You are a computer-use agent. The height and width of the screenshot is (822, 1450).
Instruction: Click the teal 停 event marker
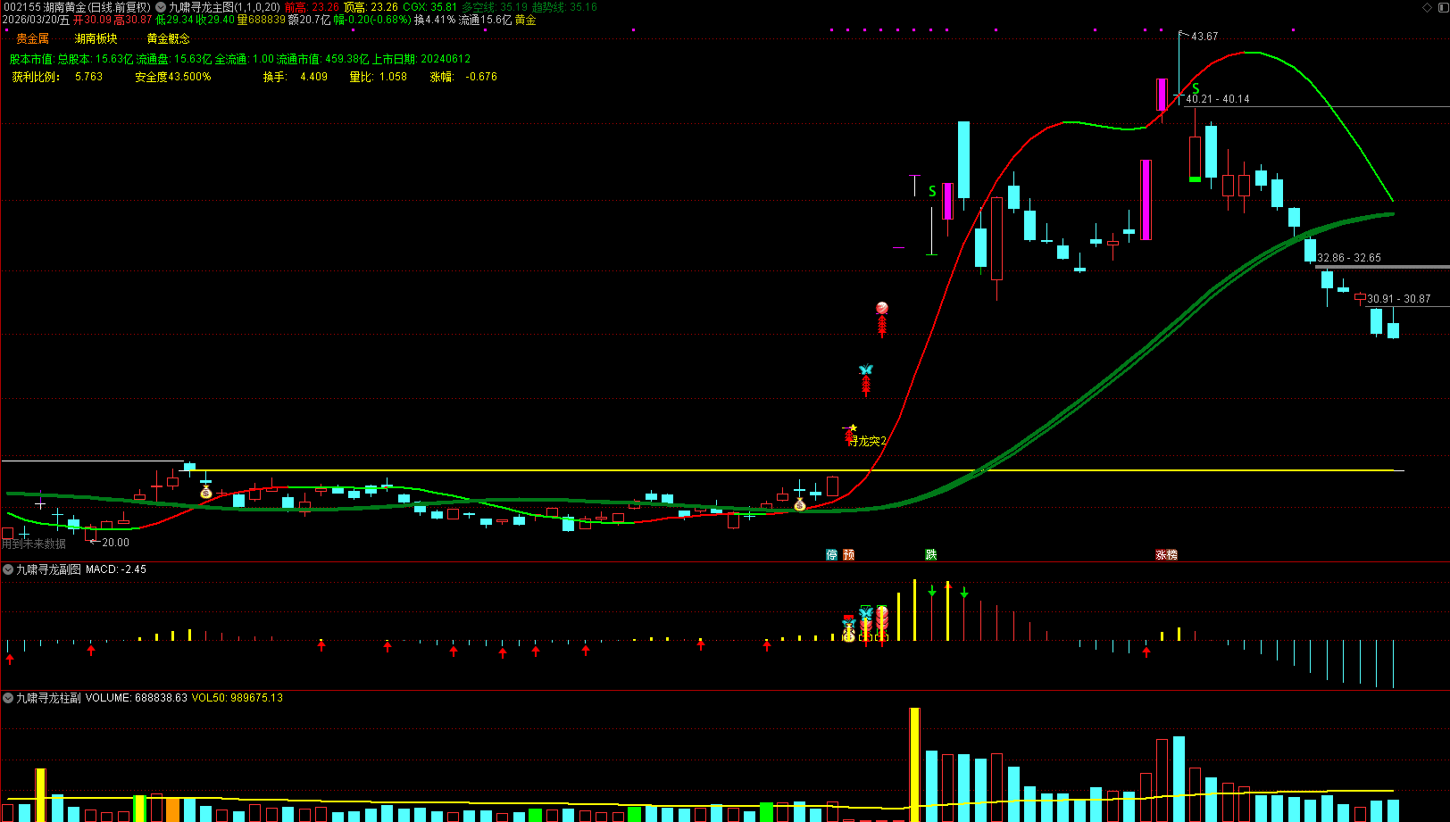click(832, 554)
